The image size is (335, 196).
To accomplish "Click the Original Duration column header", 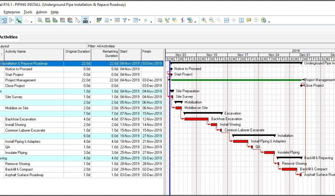I will pos(78,52).
